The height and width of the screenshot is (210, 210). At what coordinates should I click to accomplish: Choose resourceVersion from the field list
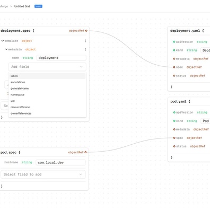(47, 107)
